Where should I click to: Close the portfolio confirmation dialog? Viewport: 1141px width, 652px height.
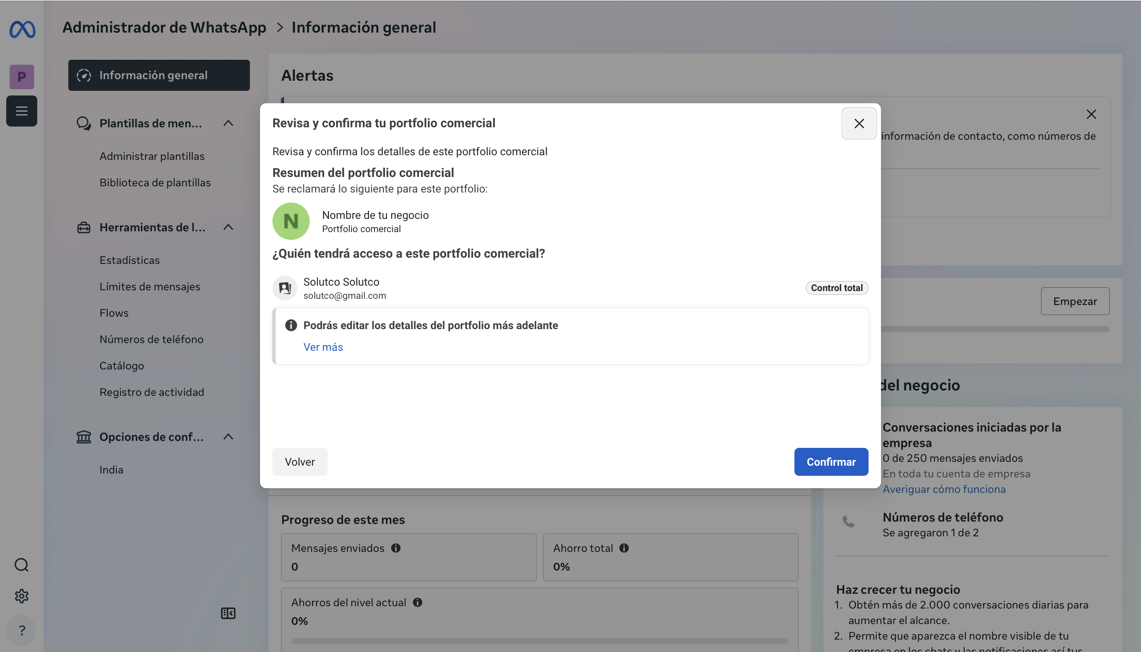pyautogui.click(x=859, y=123)
